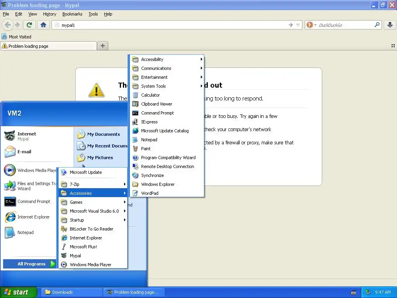Reload the page with the refresh icon
Image resolution: width=397 pixels, height=298 pixels.
click(29, 25)
